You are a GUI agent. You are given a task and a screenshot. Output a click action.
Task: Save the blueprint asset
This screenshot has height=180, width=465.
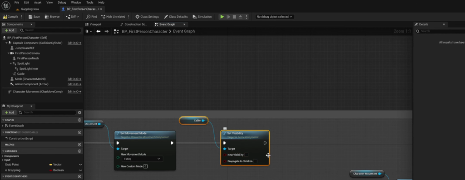34,17
